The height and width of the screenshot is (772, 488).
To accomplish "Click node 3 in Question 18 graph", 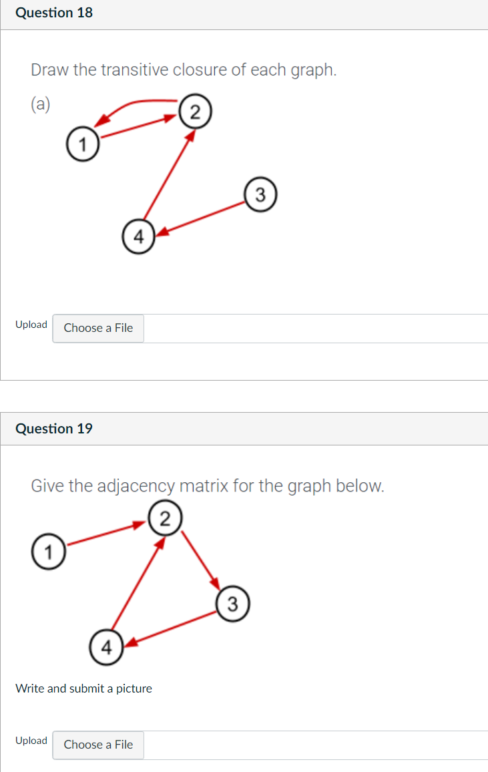I will pyautogui.click(x=260, y=194).
